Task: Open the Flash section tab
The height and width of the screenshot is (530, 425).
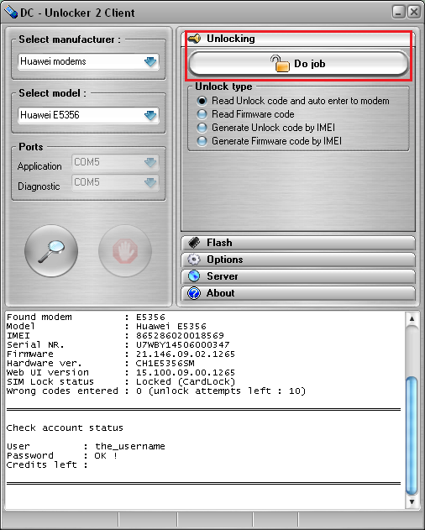Action: point(298,243)
